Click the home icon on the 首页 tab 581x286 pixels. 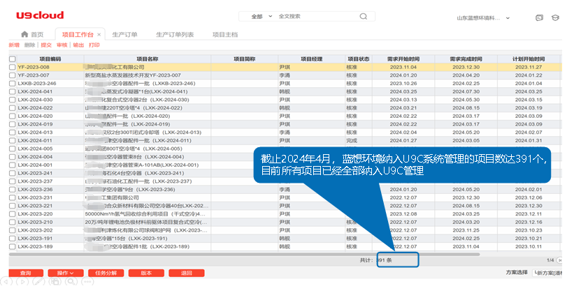click(x=24, y=34)
